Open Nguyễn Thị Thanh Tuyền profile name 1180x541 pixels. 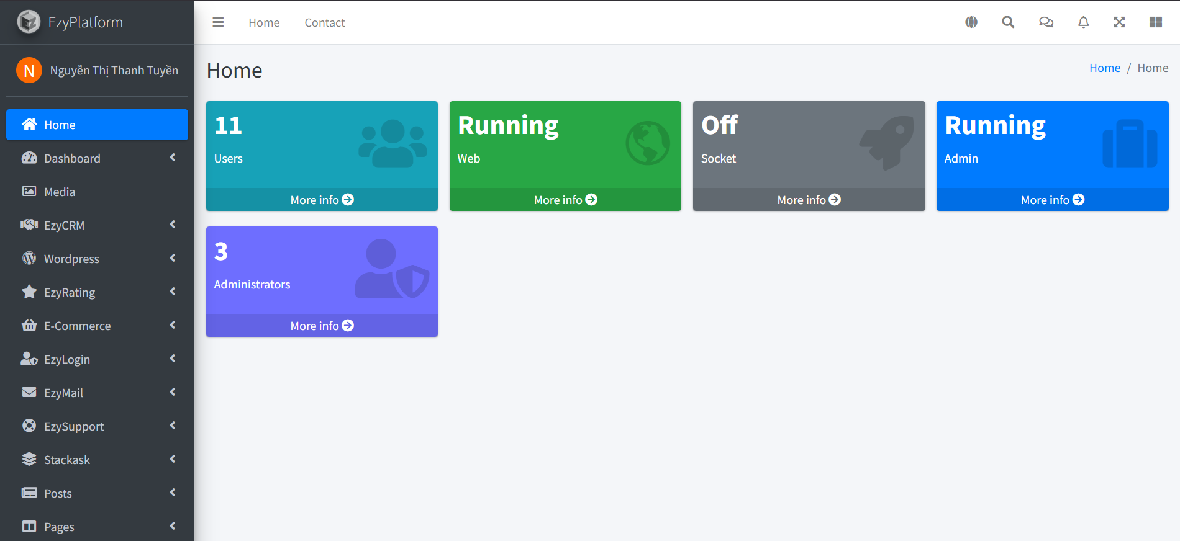click(x=114, y=71)
